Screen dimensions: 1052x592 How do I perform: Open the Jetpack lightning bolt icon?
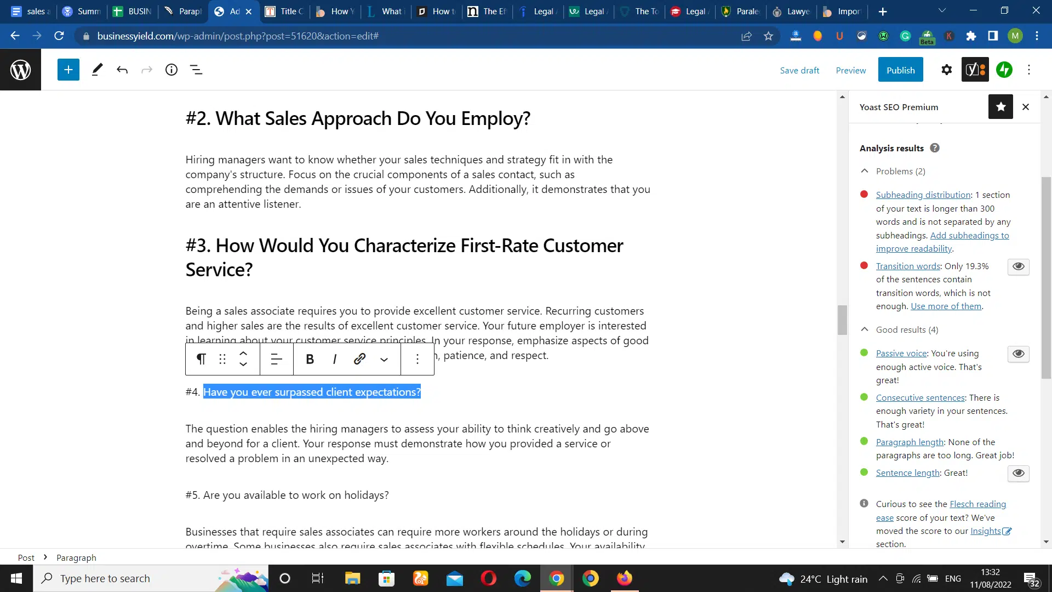click(x=1004, y=70)
